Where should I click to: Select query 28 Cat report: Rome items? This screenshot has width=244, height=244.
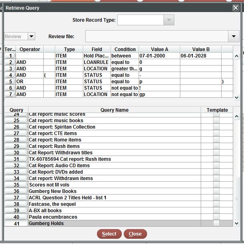115,140
